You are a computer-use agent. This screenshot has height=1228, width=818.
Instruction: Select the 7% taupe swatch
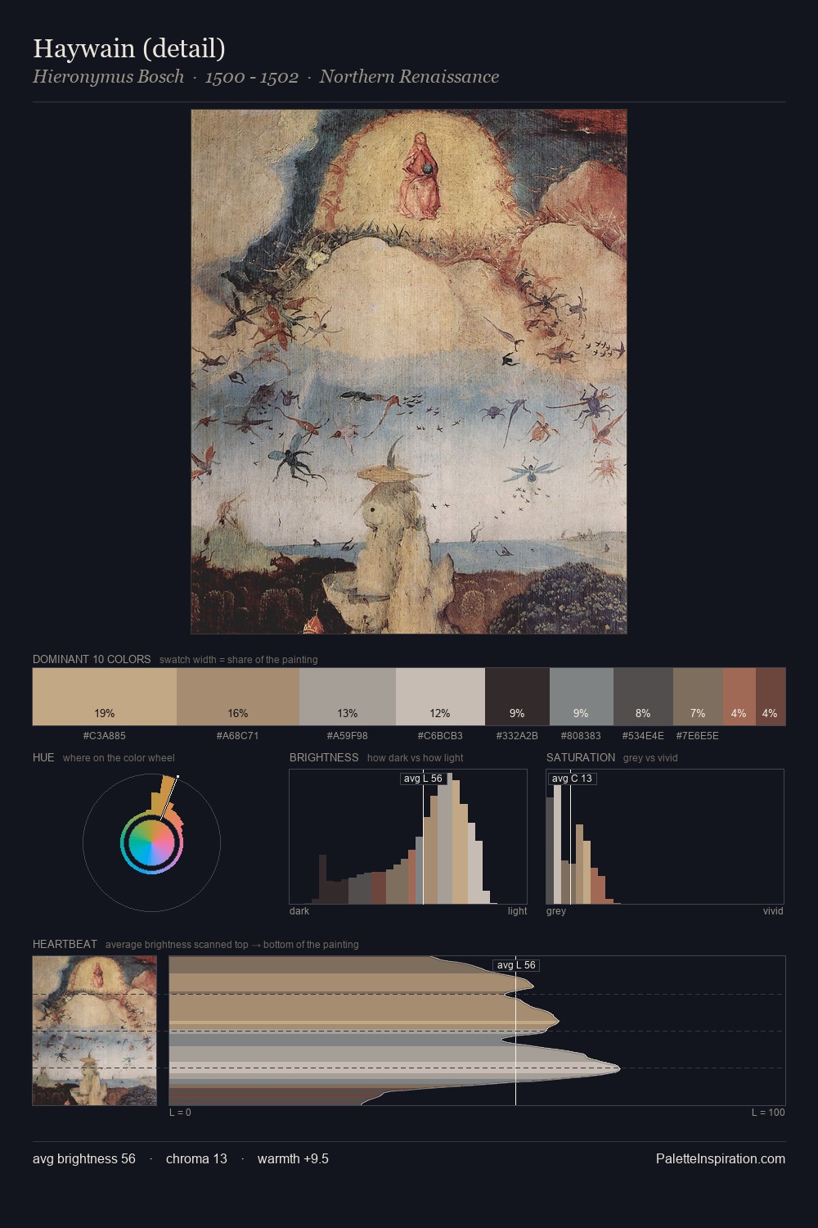698,697
